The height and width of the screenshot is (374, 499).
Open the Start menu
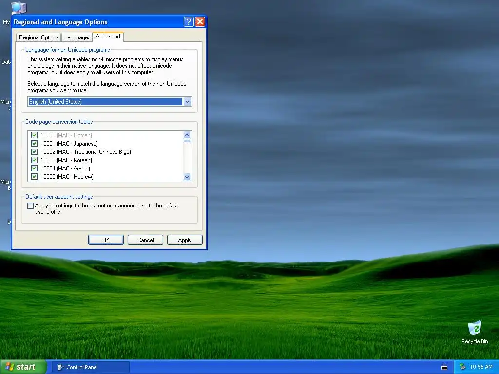[x=23, y=367]
